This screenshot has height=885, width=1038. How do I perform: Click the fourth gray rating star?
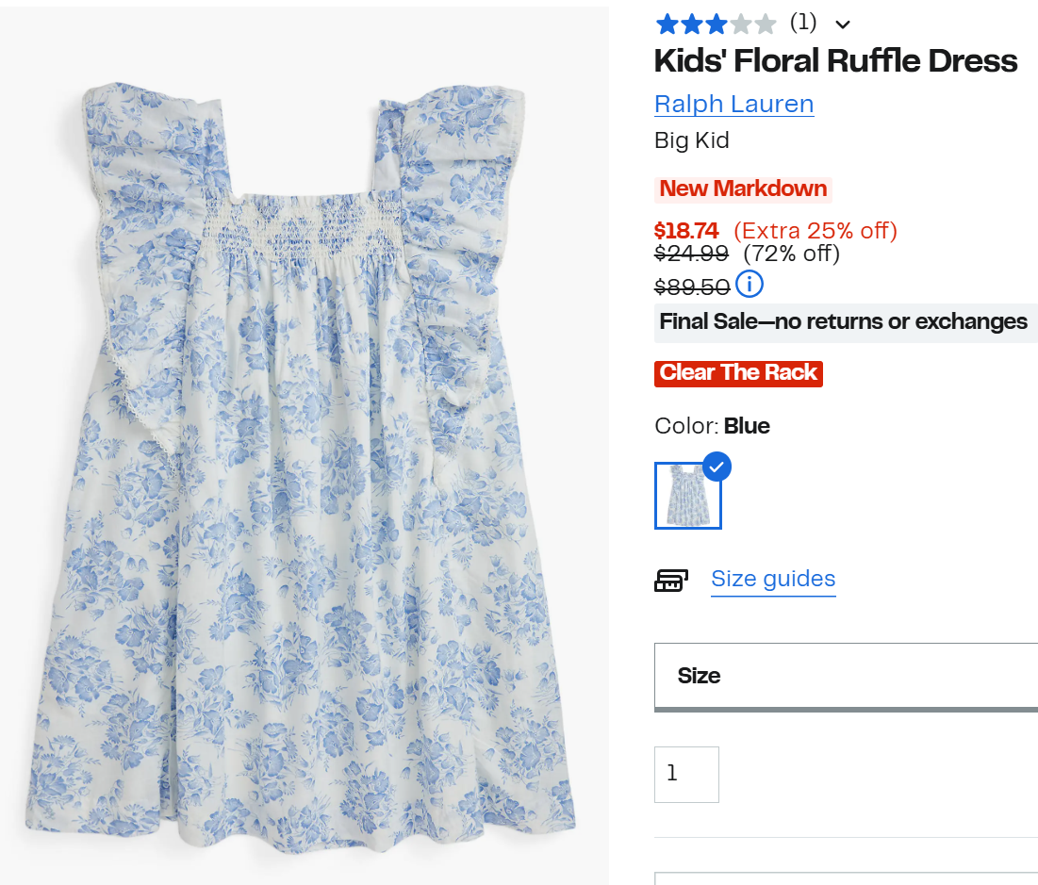coord(740,25)
